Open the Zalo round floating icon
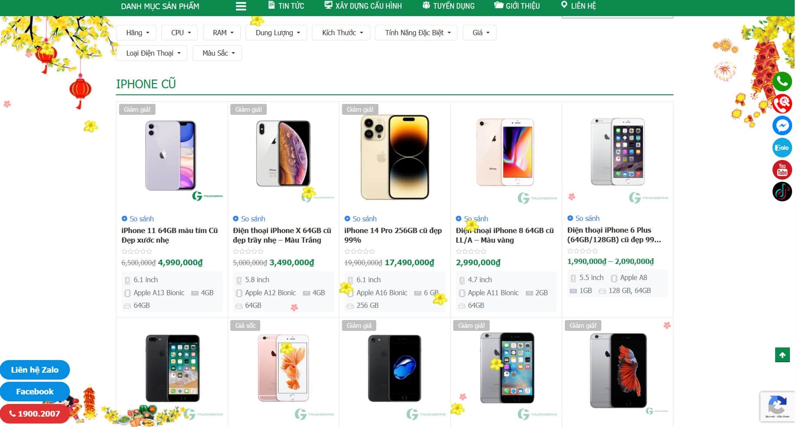The image size is (796, 427). pyautogui.click(x=782, y=148)
